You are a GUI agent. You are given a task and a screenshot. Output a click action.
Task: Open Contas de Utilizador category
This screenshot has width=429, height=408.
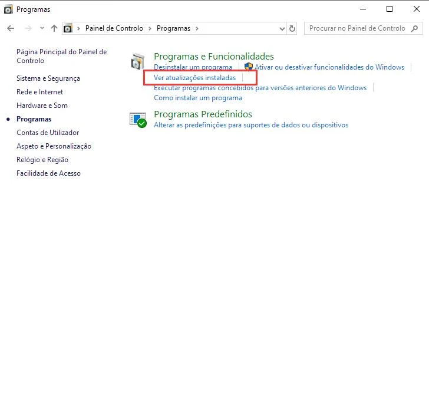48,133
